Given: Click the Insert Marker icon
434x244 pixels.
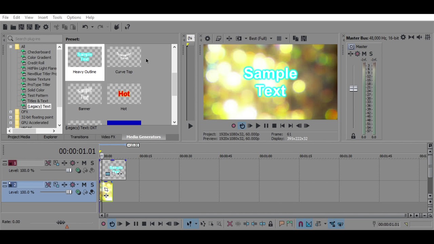Looking at the screenshot, I should [281, 224].
